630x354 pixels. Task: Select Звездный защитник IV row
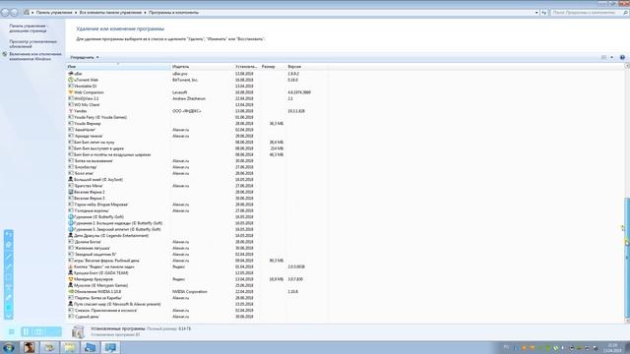(197, 254)
